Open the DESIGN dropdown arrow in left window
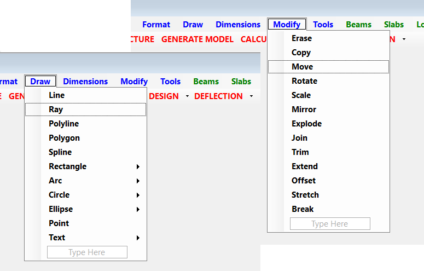The image size is (424, 271). pos(187,96)
